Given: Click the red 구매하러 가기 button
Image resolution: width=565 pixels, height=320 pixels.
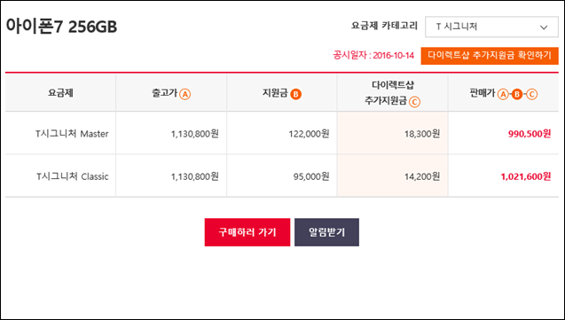Looking at the screenshot, I should pos(247,232).
